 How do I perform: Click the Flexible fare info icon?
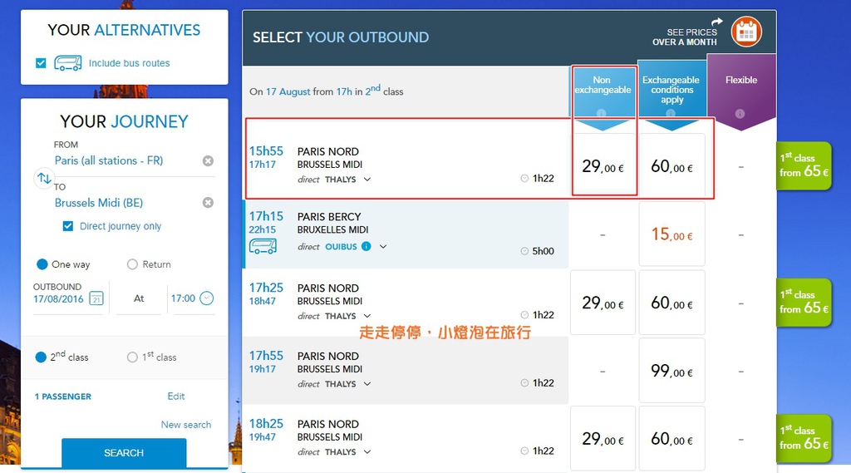(740, 114)
